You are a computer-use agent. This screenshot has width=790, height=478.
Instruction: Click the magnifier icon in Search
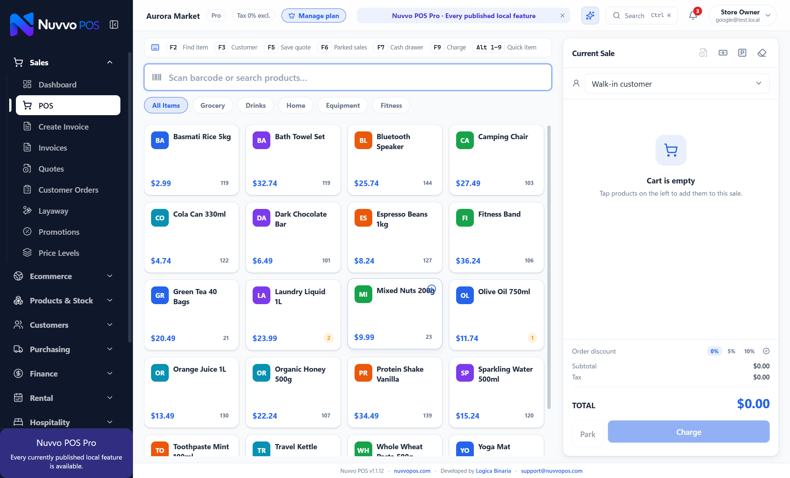616,16
